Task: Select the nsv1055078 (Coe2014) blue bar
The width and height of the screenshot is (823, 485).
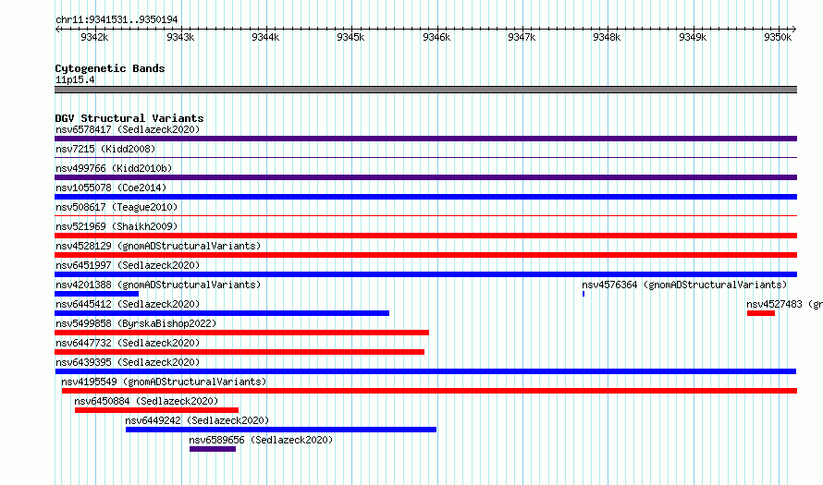Action: point(425,197)
